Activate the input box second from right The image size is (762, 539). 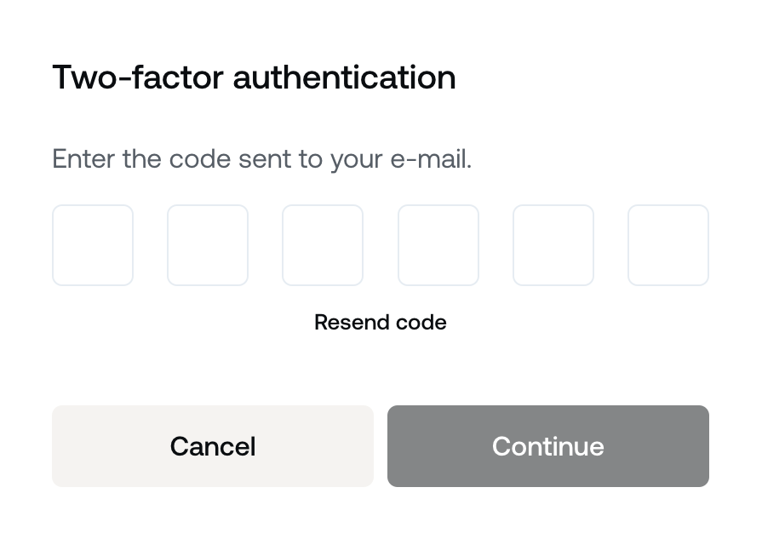click(x=553, y=245)
